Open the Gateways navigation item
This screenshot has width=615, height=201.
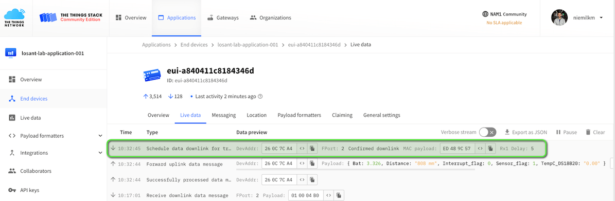coord(223,17)
